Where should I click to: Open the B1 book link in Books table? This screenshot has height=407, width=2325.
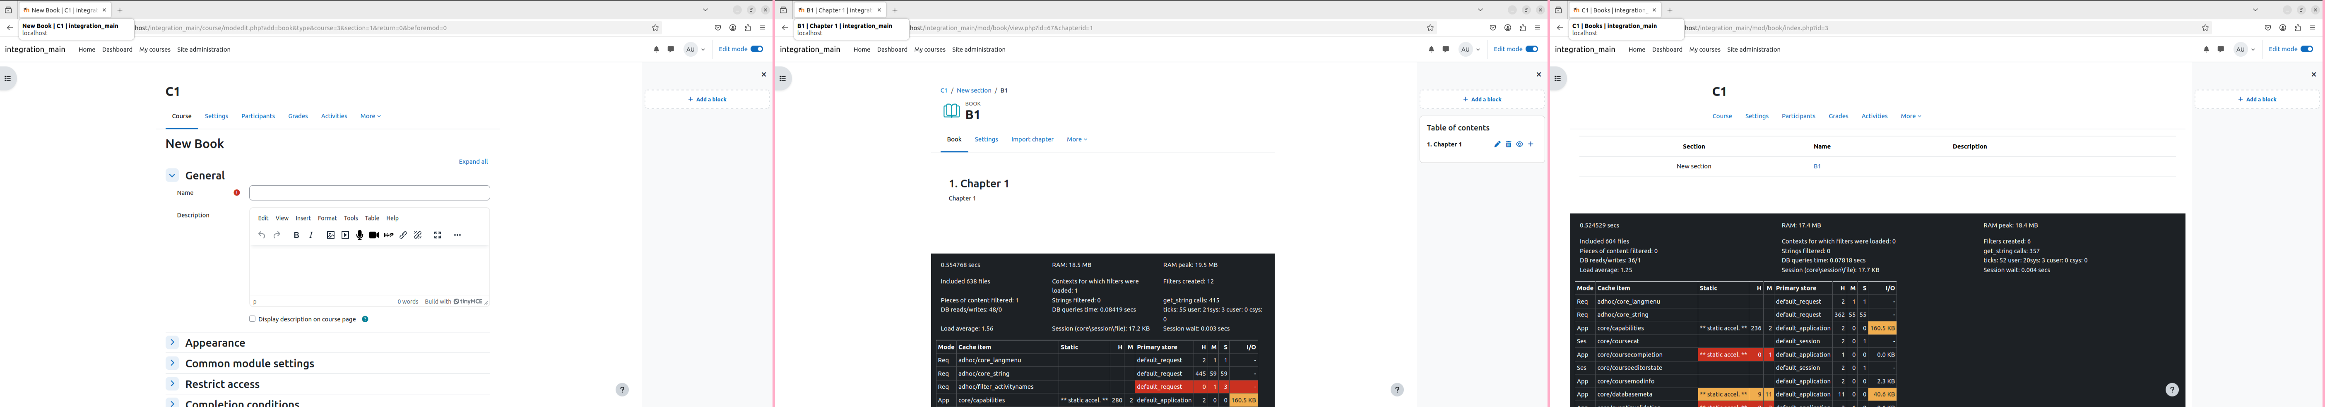coord(1817,166)
